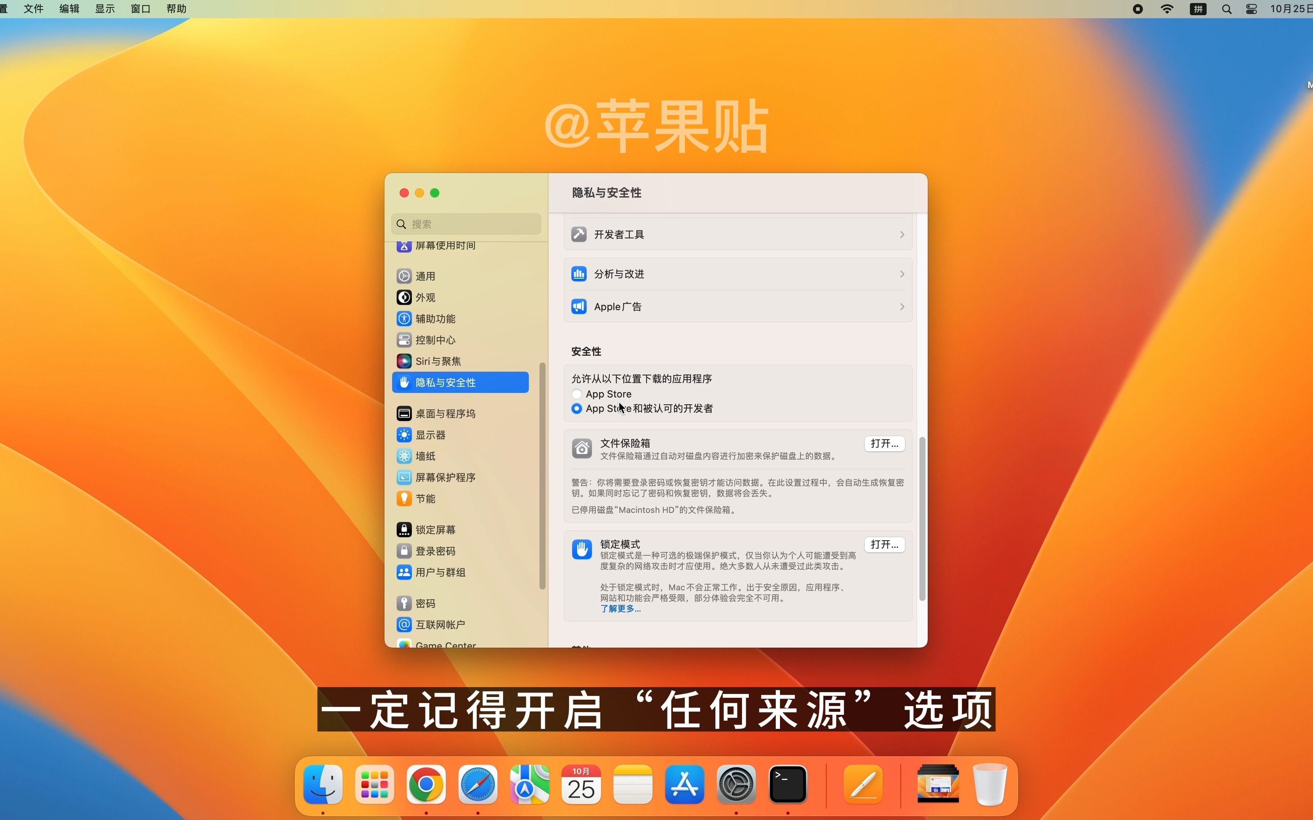The height and width of the screenshot is (820, 1313).
Task: Open Launchpad in the Dock
Action: [374, 785]
